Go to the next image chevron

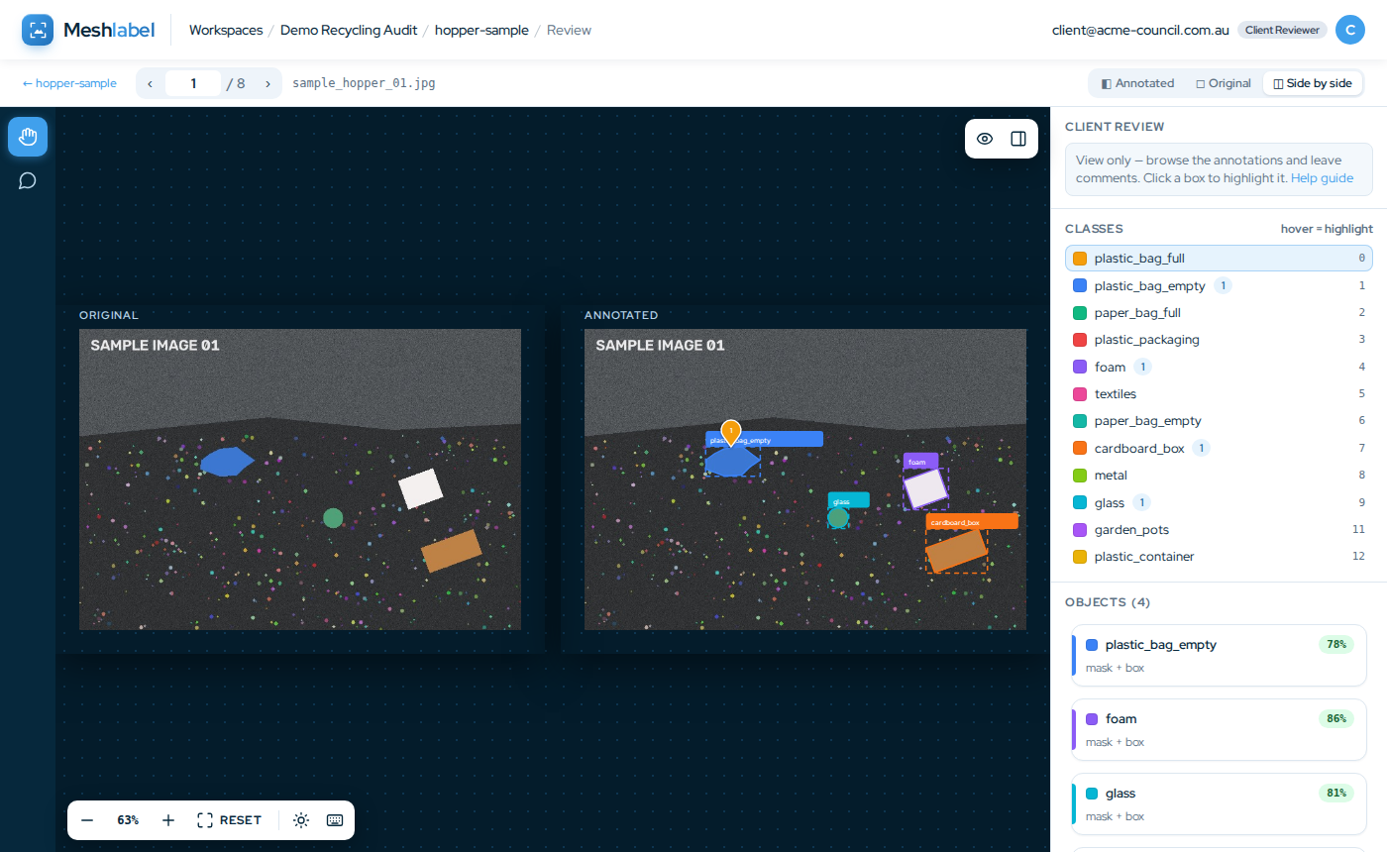[x=267, y=83]
